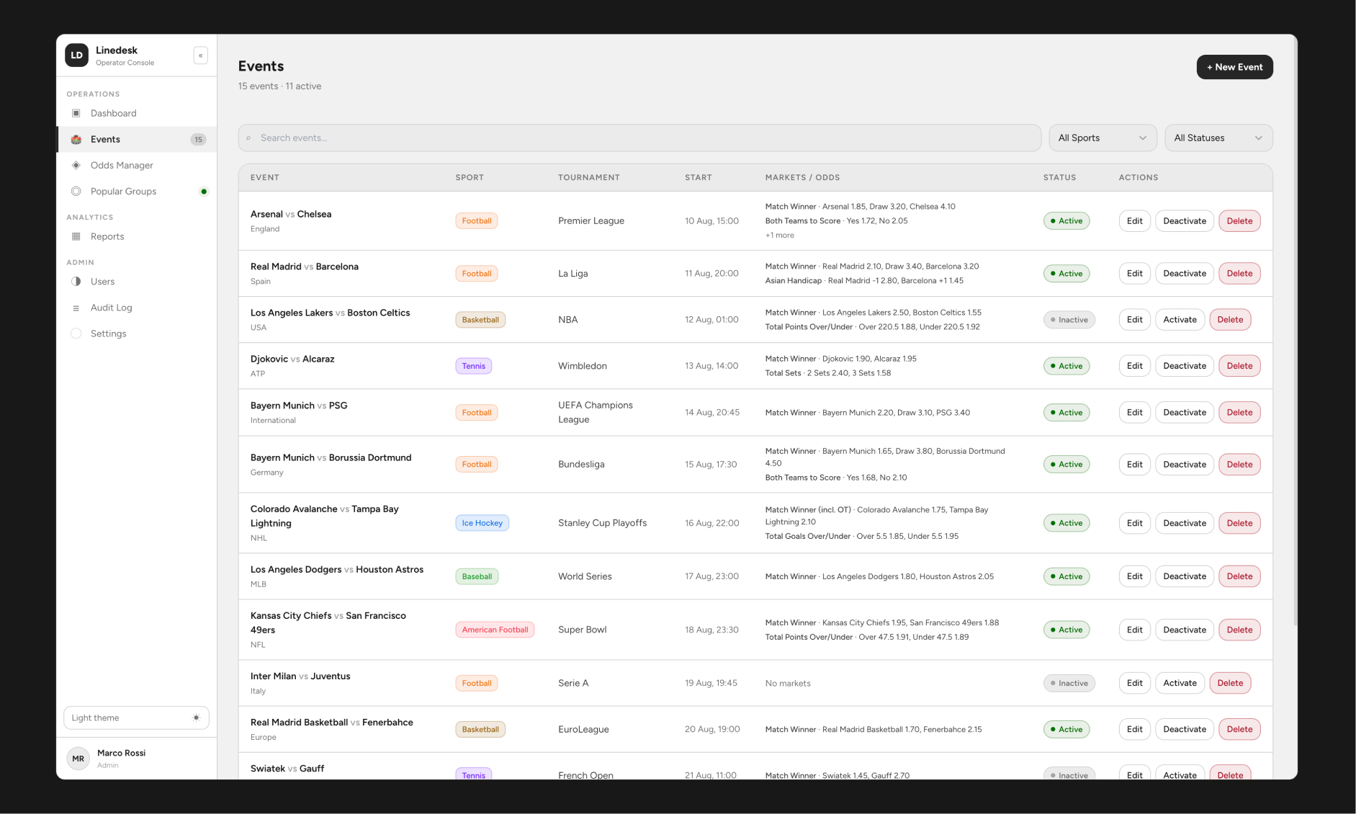Image resolution: width=1356 pixels, height=814 pixels.
Task: Collapse the sidebar with the chevron button
Action: click(201, 55)
